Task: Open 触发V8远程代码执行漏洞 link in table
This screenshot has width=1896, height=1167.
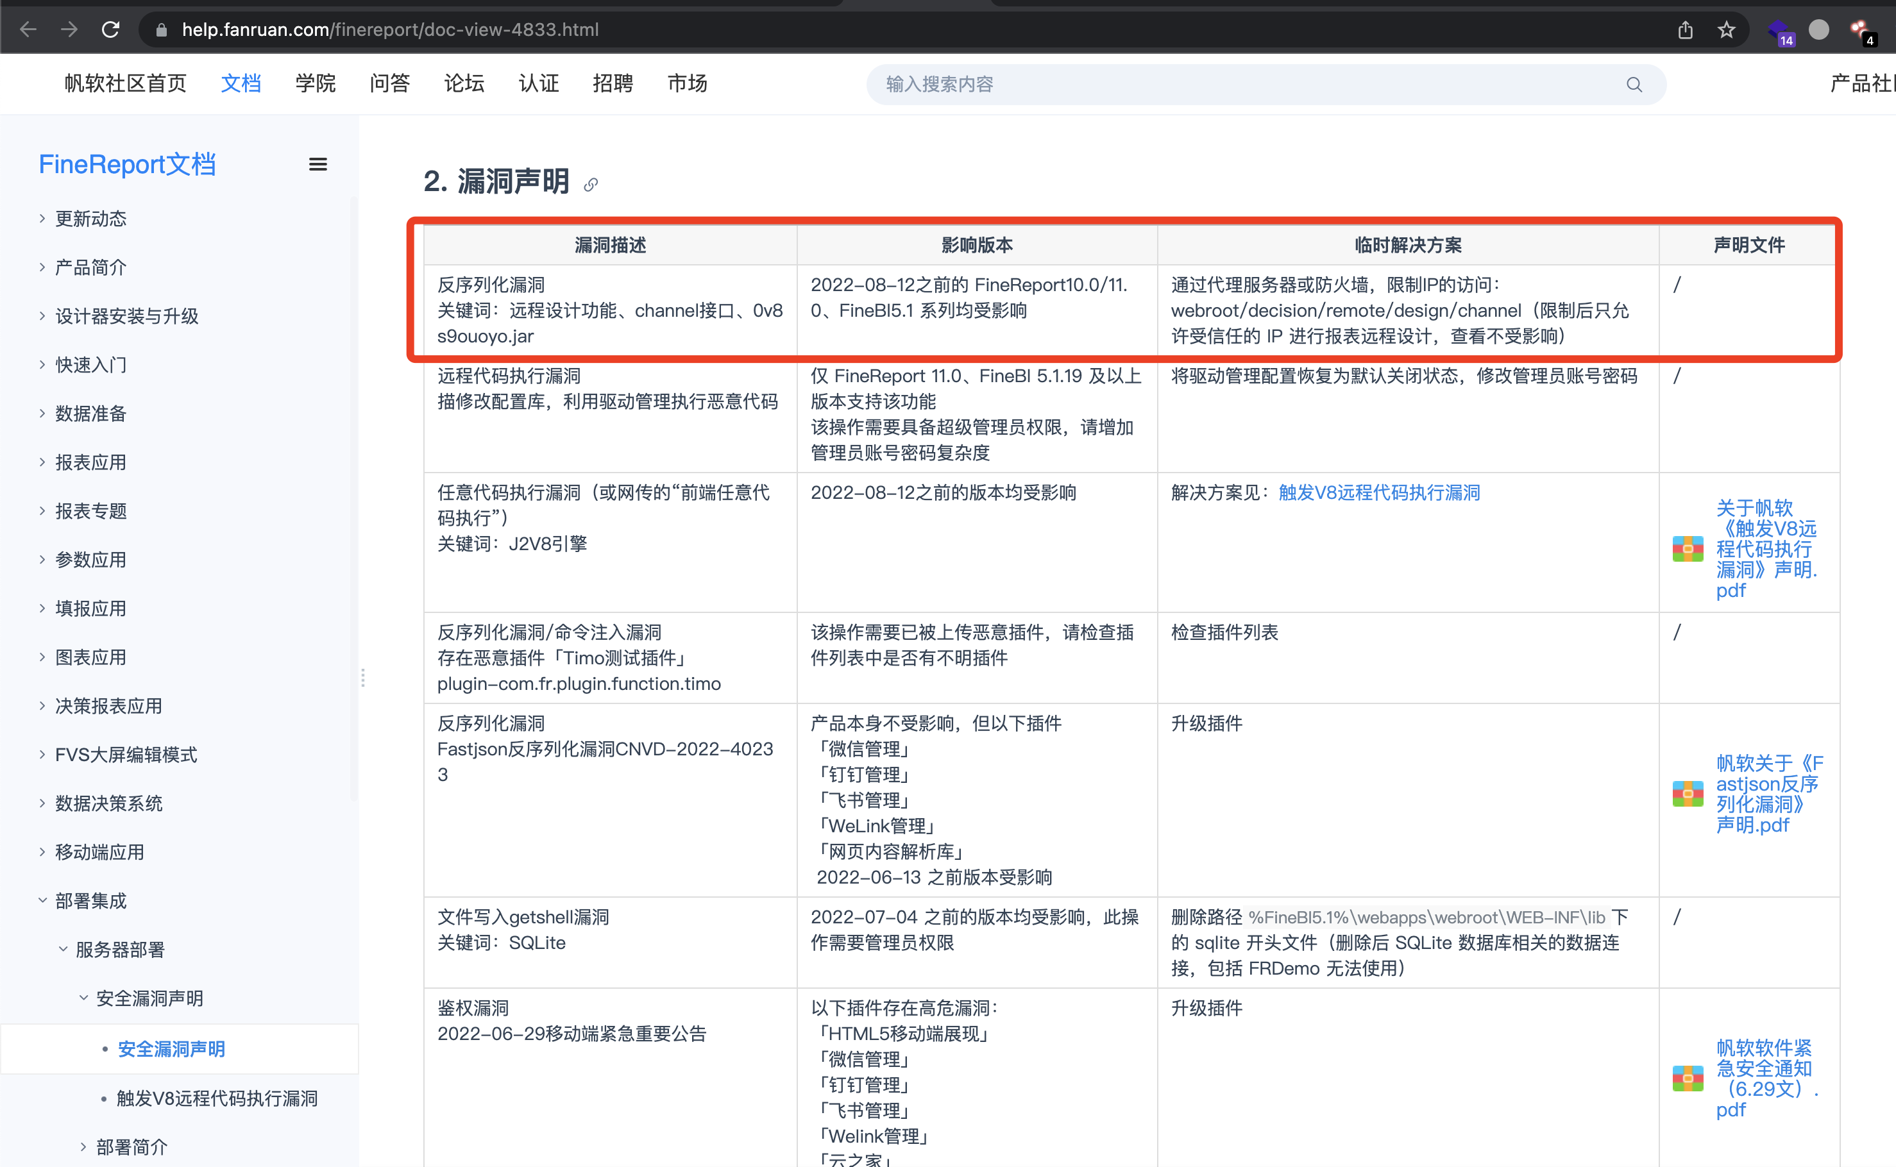Action: tap(1379, 492)
